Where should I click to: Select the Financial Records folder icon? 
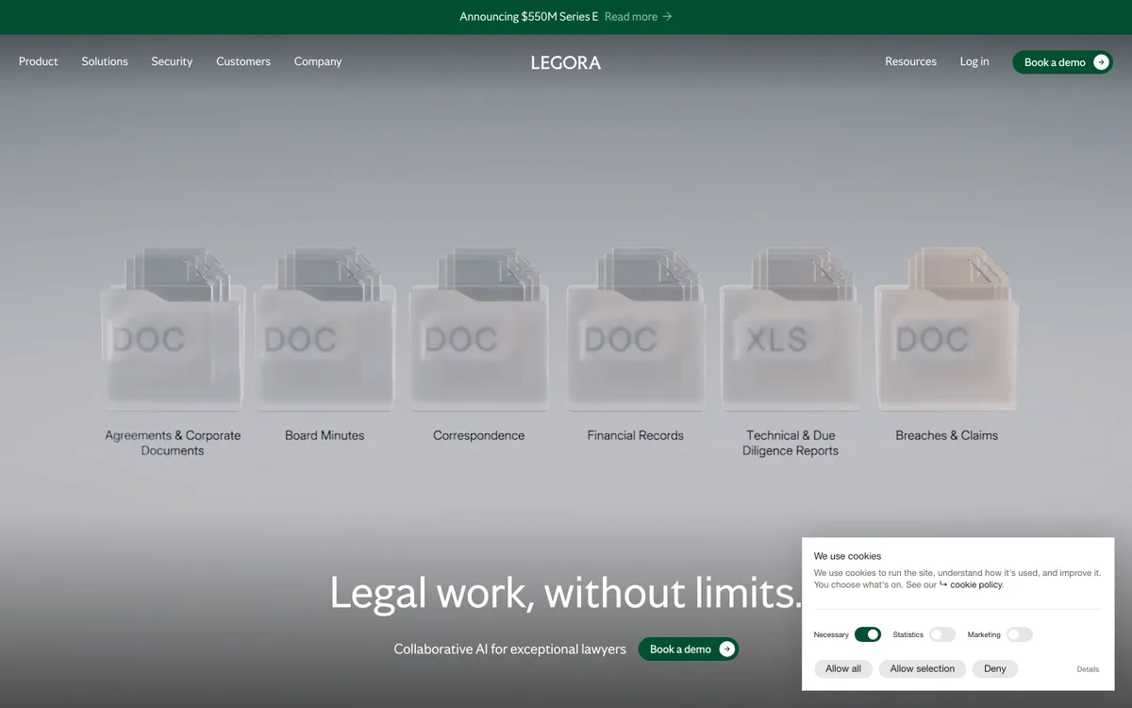click(x=636, y=328)
